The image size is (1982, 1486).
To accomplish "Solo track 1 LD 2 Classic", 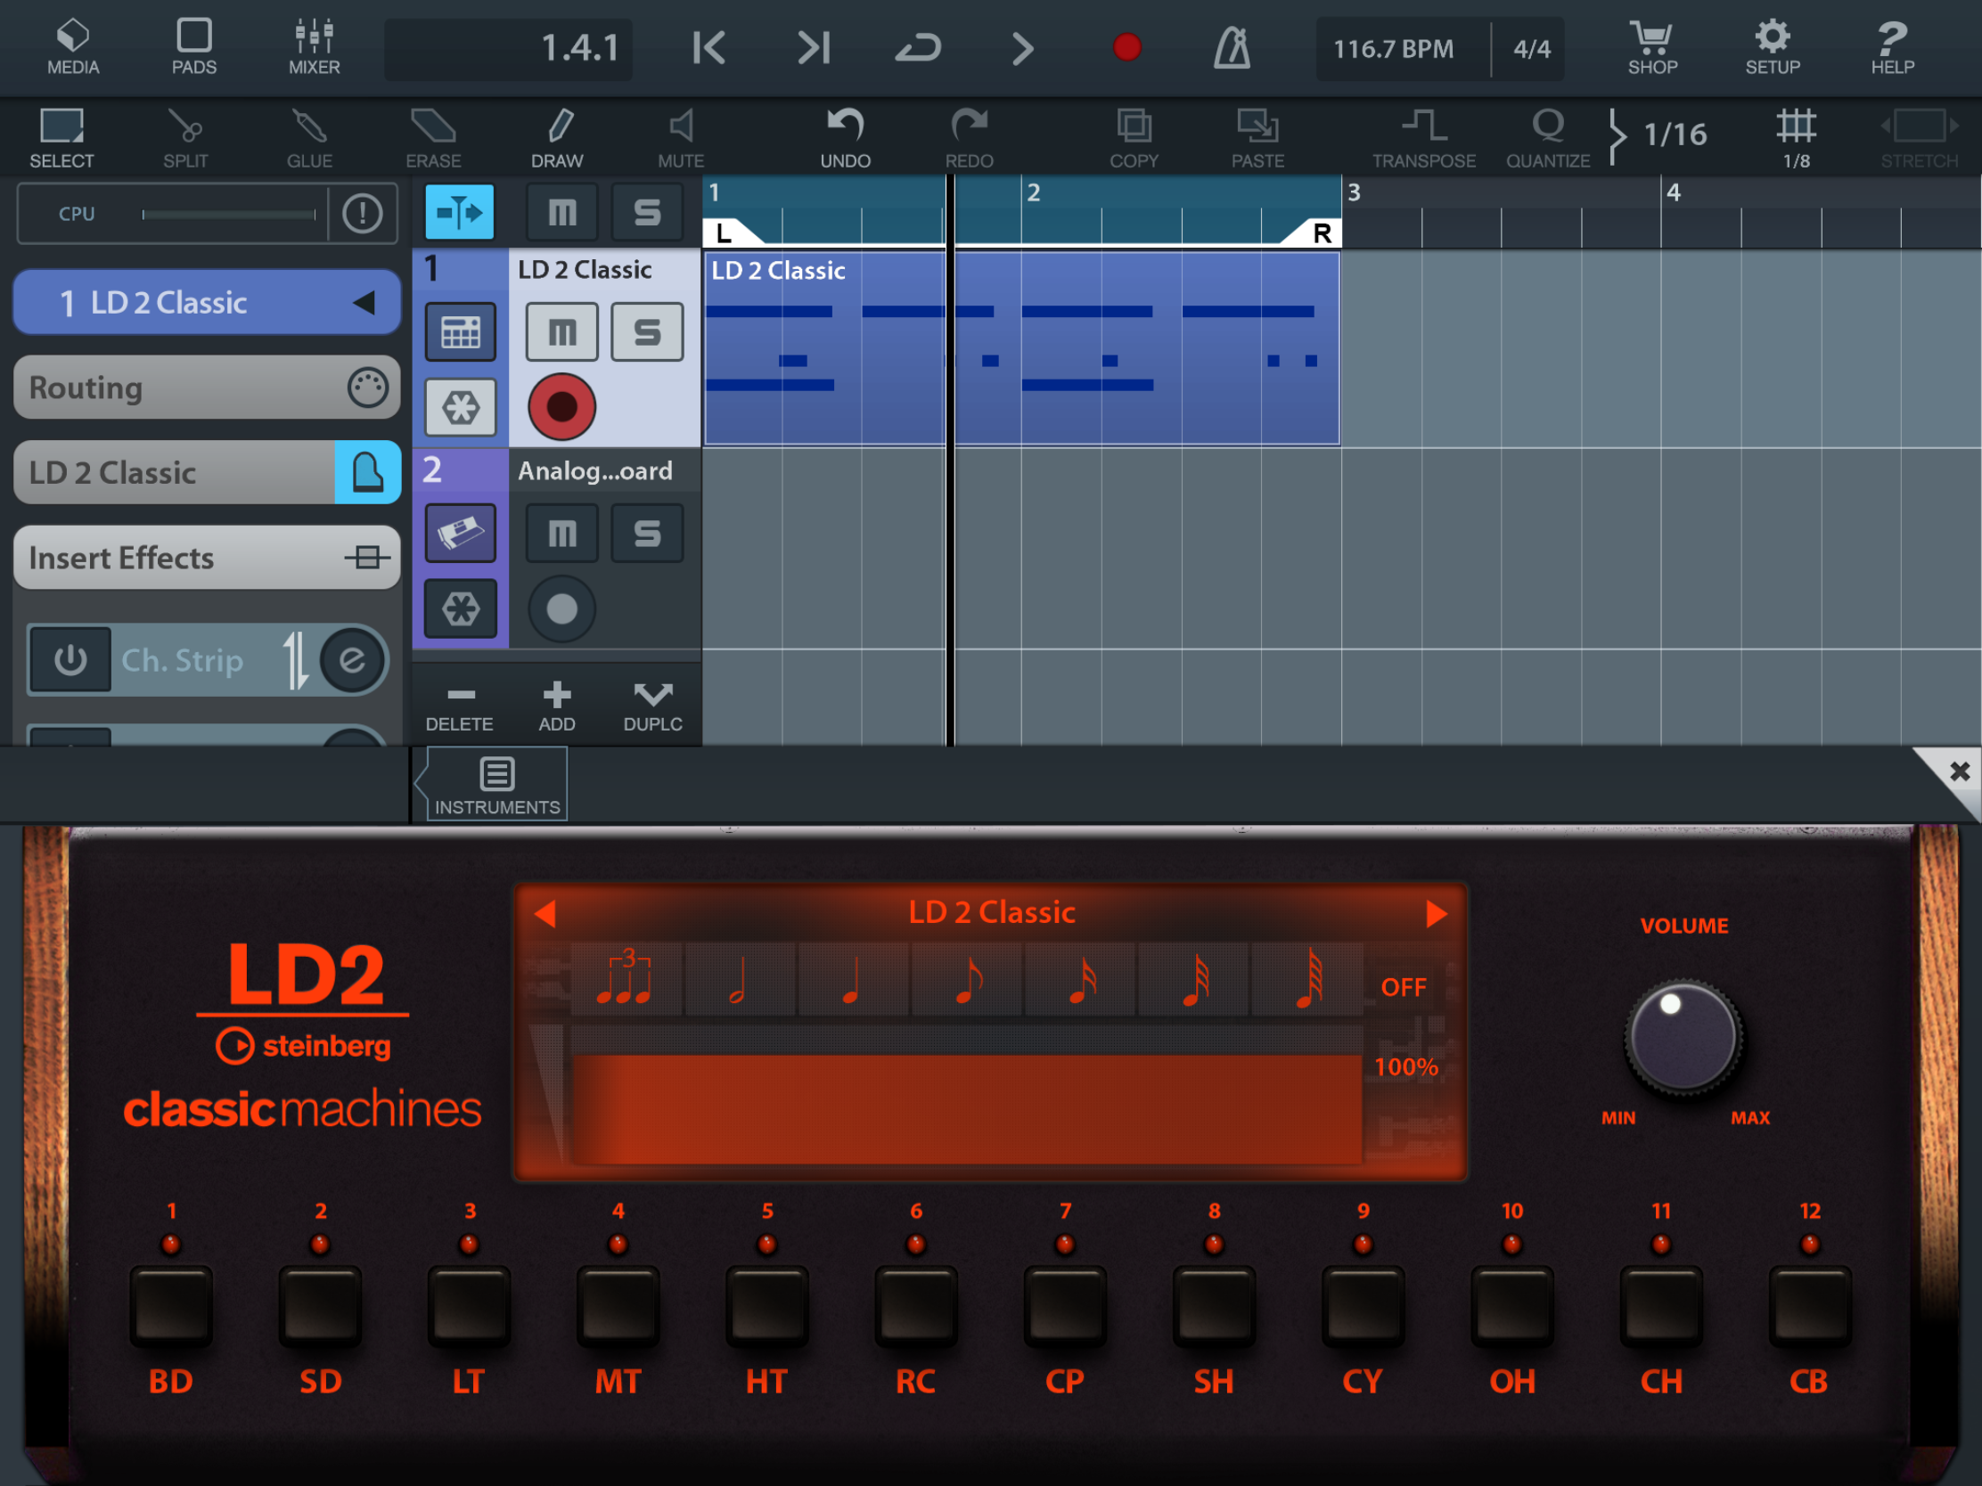I will pyautogui.click(x=647, y=332).
